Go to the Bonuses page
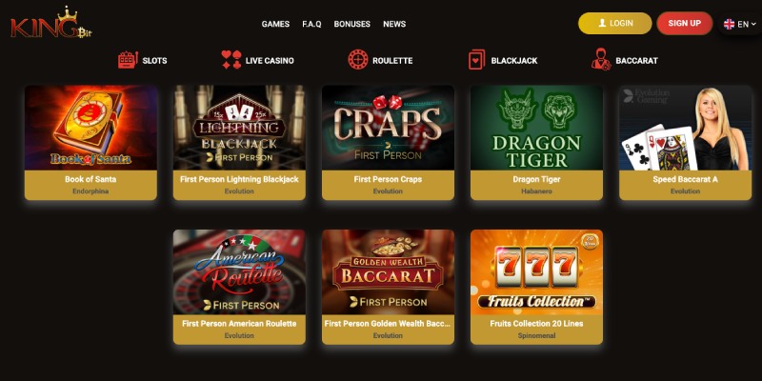 point(351,24)
